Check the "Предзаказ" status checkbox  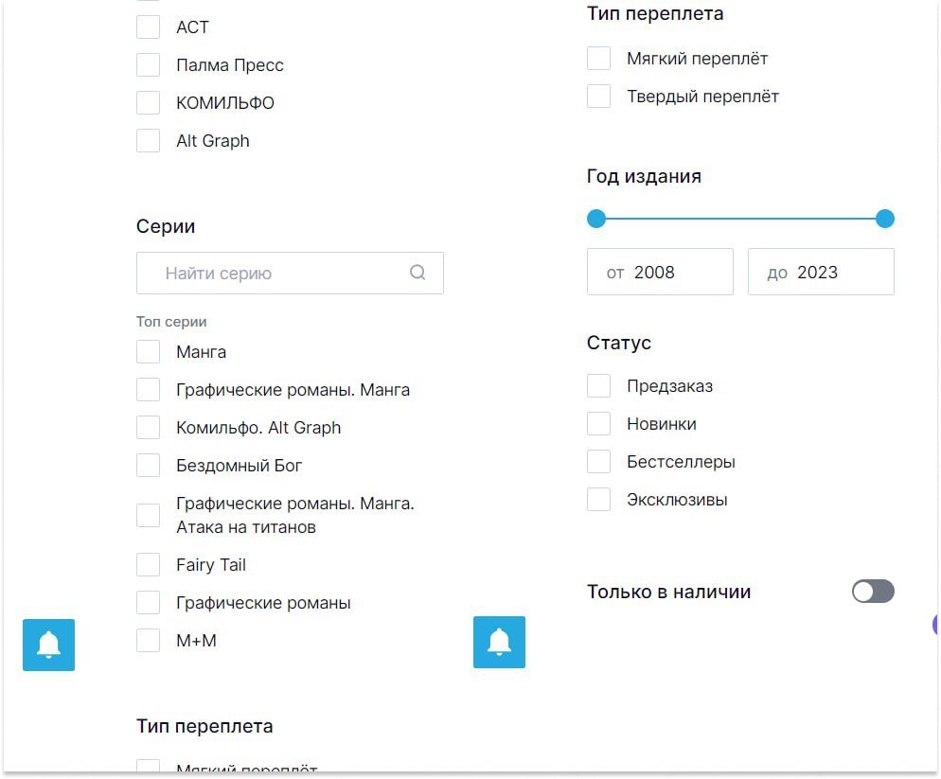(599, 386)
